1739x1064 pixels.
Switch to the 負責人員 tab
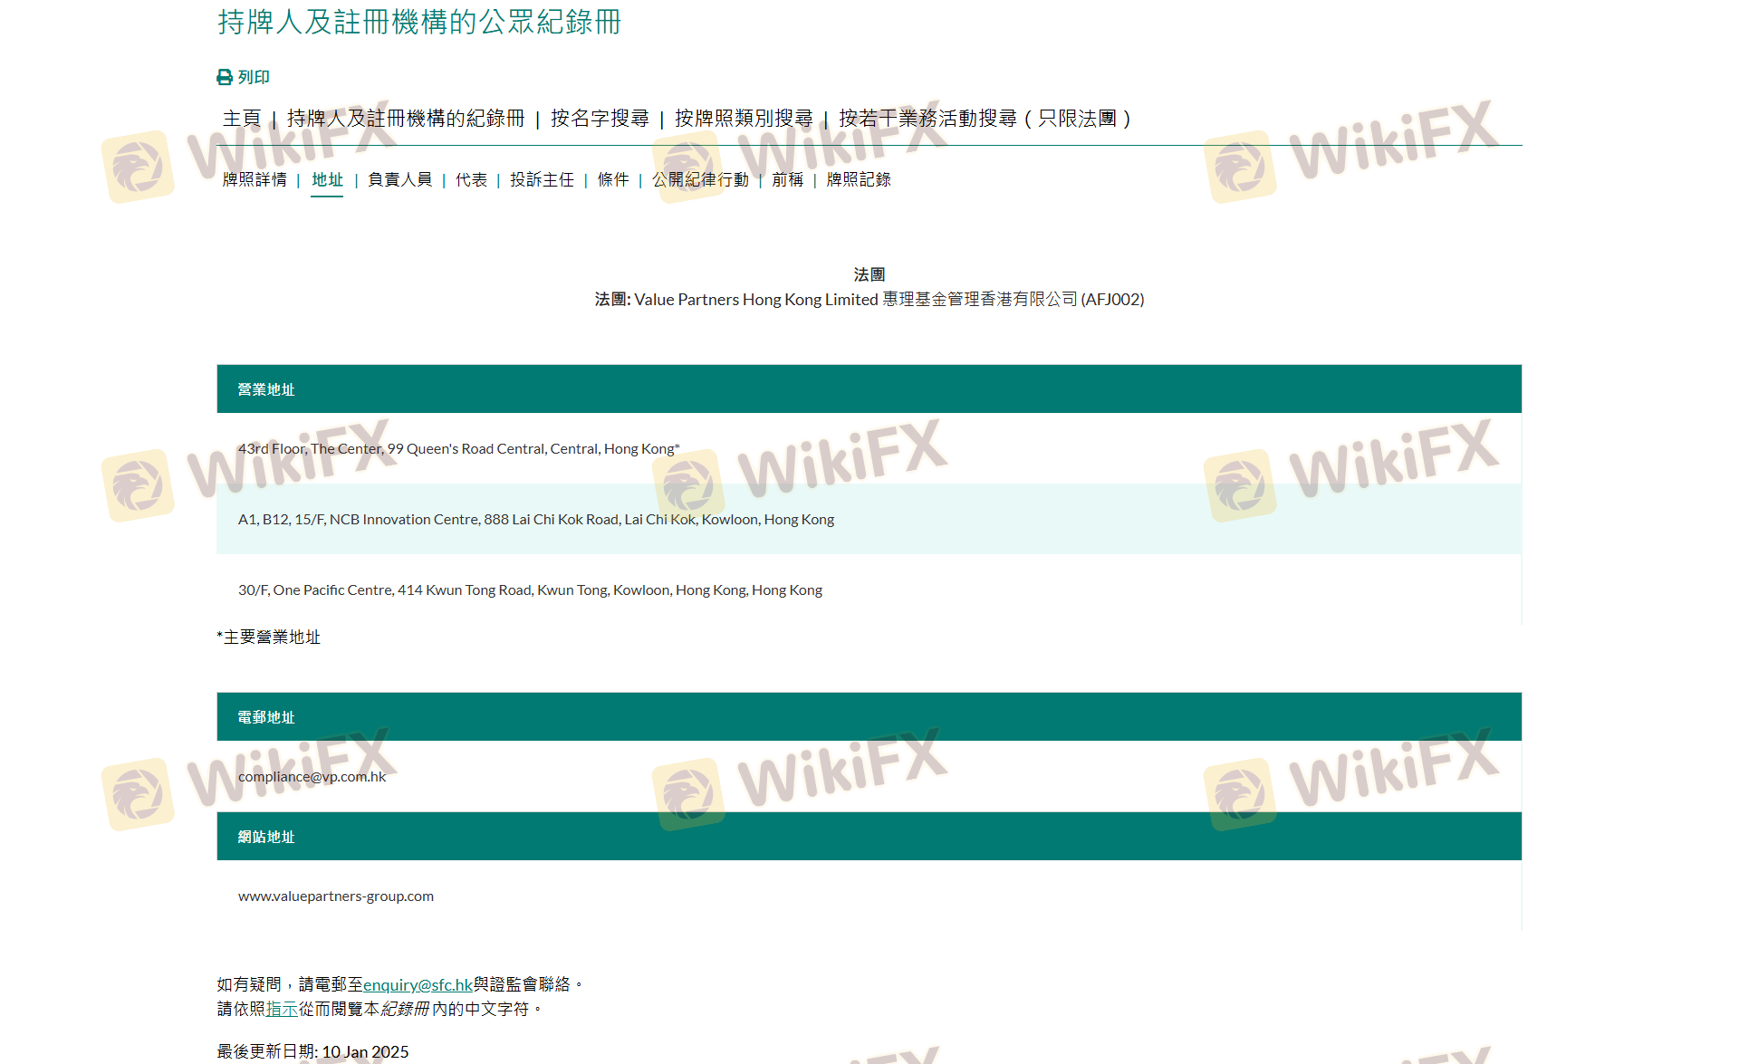(399, 180)
